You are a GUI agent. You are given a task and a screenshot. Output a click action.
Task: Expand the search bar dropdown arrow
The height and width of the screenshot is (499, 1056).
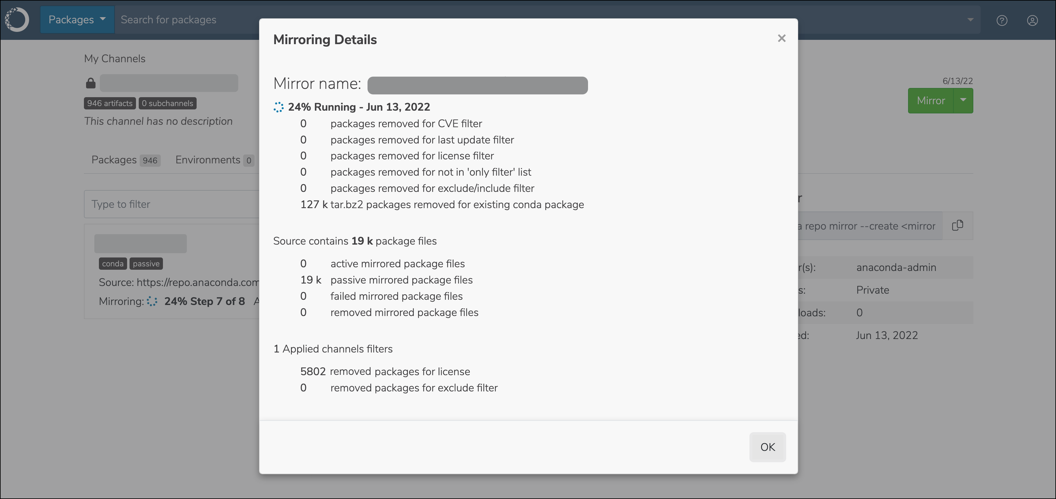click(970, 20)
